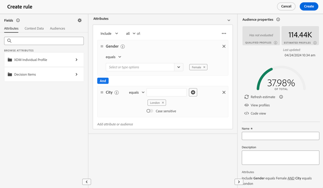Switch to the Context Data tab

34,28
